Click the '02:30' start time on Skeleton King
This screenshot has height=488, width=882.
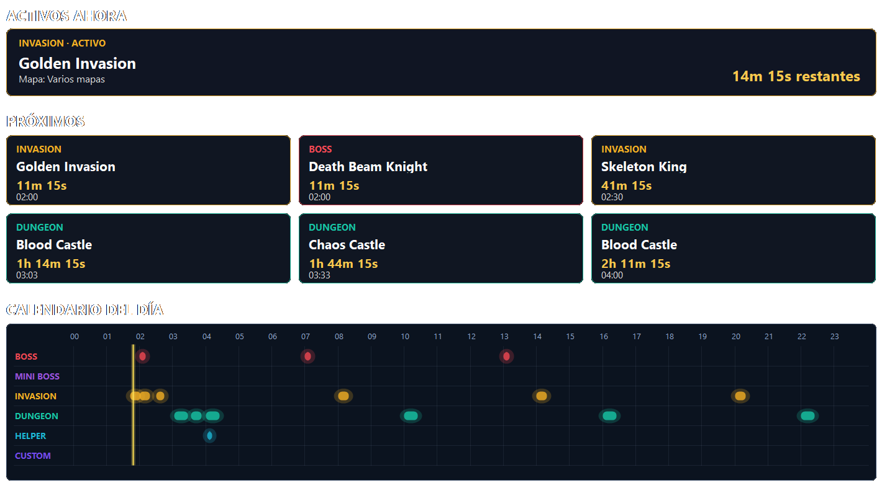[x=612, y=197]
